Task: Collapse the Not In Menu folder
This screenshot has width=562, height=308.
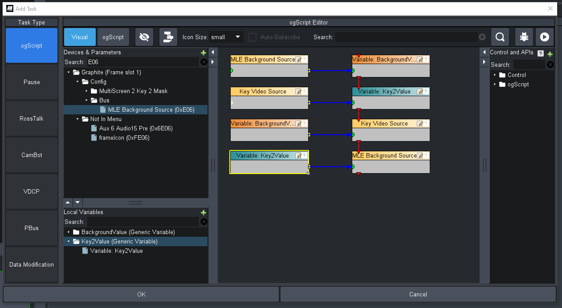Action: [77, 119]
